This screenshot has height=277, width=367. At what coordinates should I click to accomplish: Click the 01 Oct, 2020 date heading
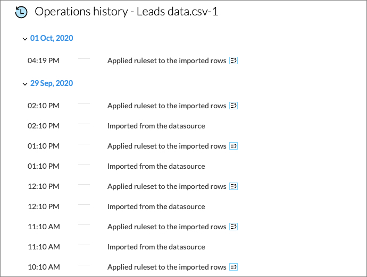[x=52, y=38]
